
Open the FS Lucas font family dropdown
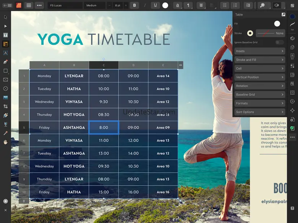click(x=65, y=5)
